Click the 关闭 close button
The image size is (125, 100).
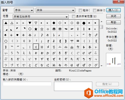pos(113,16)
